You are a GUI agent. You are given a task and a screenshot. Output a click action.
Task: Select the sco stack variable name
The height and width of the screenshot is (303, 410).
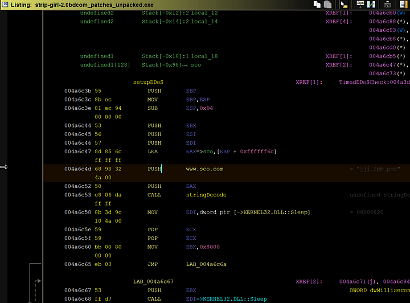pos(196,65)
